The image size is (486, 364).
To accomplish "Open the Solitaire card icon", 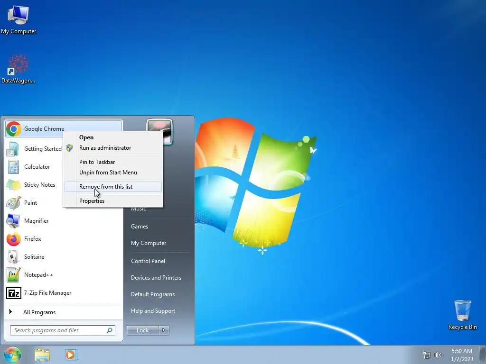I will [x=13, y=256].
